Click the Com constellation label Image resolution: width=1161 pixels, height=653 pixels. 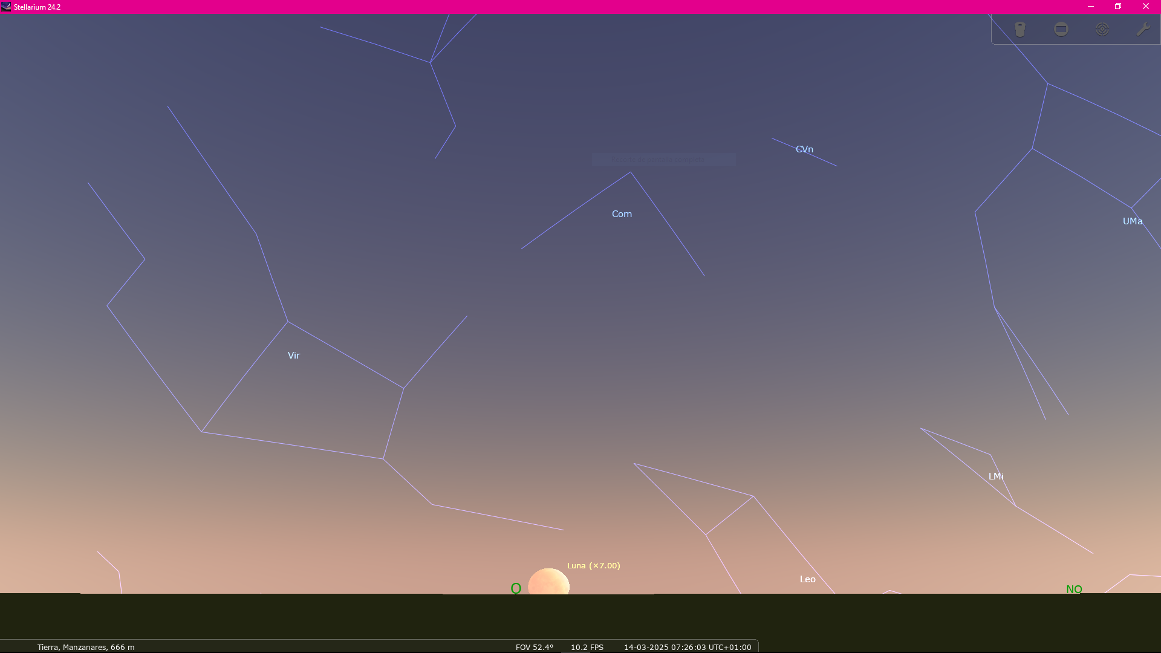pos(622,214)
